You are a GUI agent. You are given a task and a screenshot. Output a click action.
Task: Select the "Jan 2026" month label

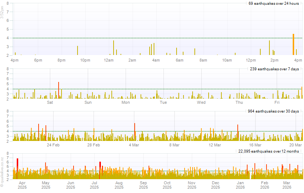[x=240, y=185]
